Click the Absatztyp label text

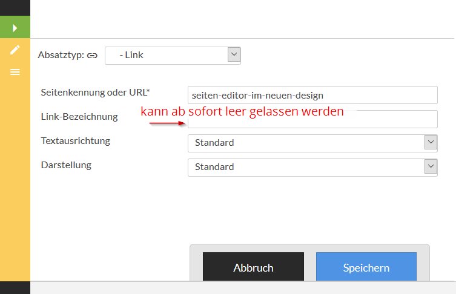(61, 55)
